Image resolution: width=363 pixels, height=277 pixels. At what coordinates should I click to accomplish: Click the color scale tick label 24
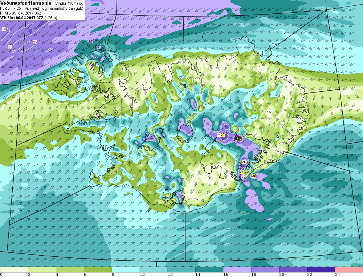[337, 275]
